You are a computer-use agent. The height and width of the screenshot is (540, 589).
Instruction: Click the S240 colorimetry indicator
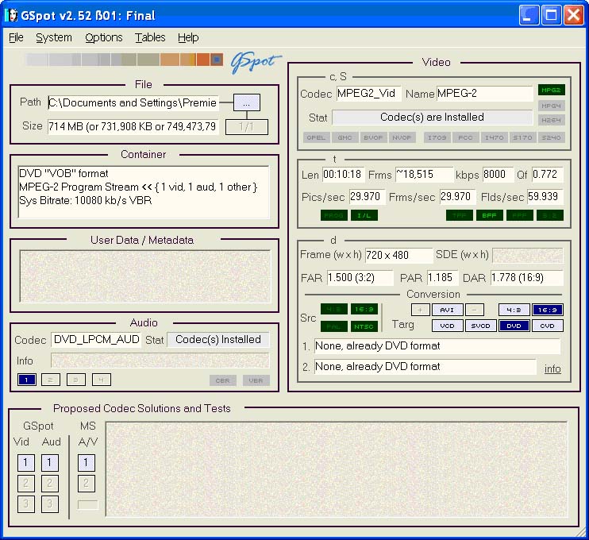point(551,137)
